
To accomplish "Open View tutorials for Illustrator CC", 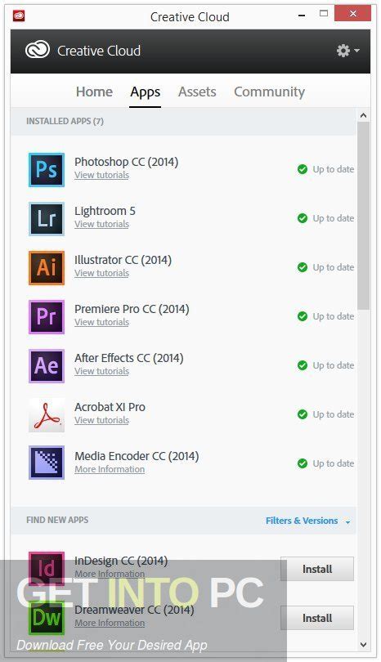I will click(102, 273).
